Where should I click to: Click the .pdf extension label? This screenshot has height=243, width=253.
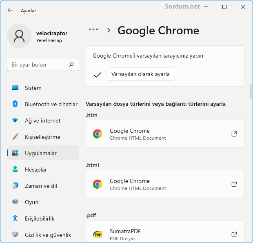pos(91,216)
